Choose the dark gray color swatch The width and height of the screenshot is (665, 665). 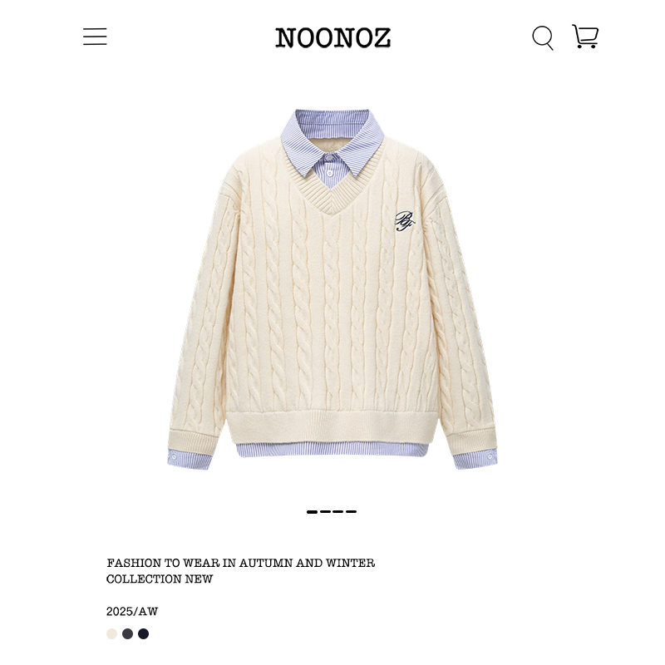[x=128, y=633]
